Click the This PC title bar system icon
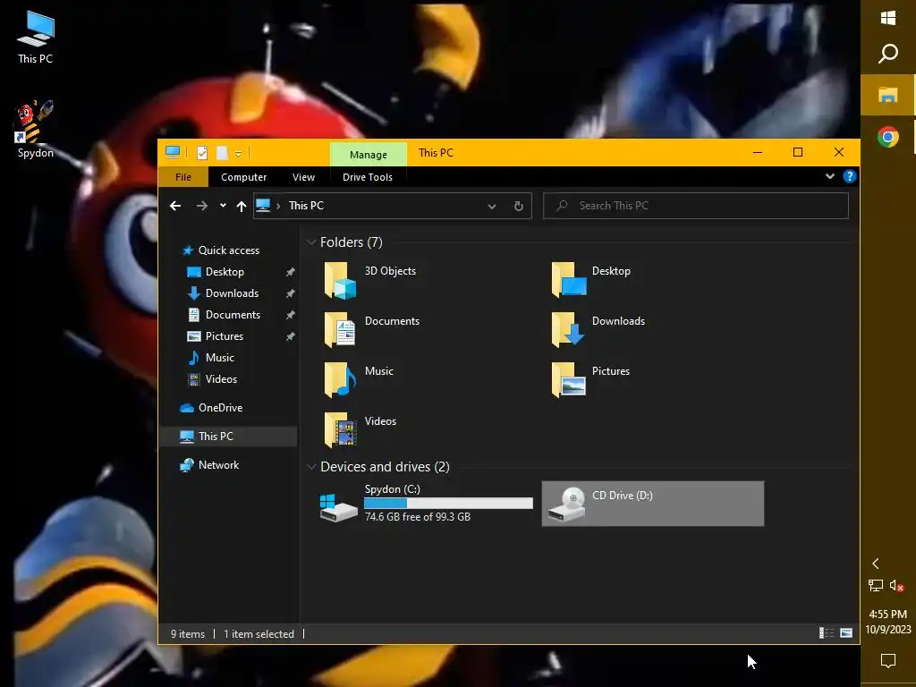Screen dimensions: 916x687 click(x=173, y=152)
